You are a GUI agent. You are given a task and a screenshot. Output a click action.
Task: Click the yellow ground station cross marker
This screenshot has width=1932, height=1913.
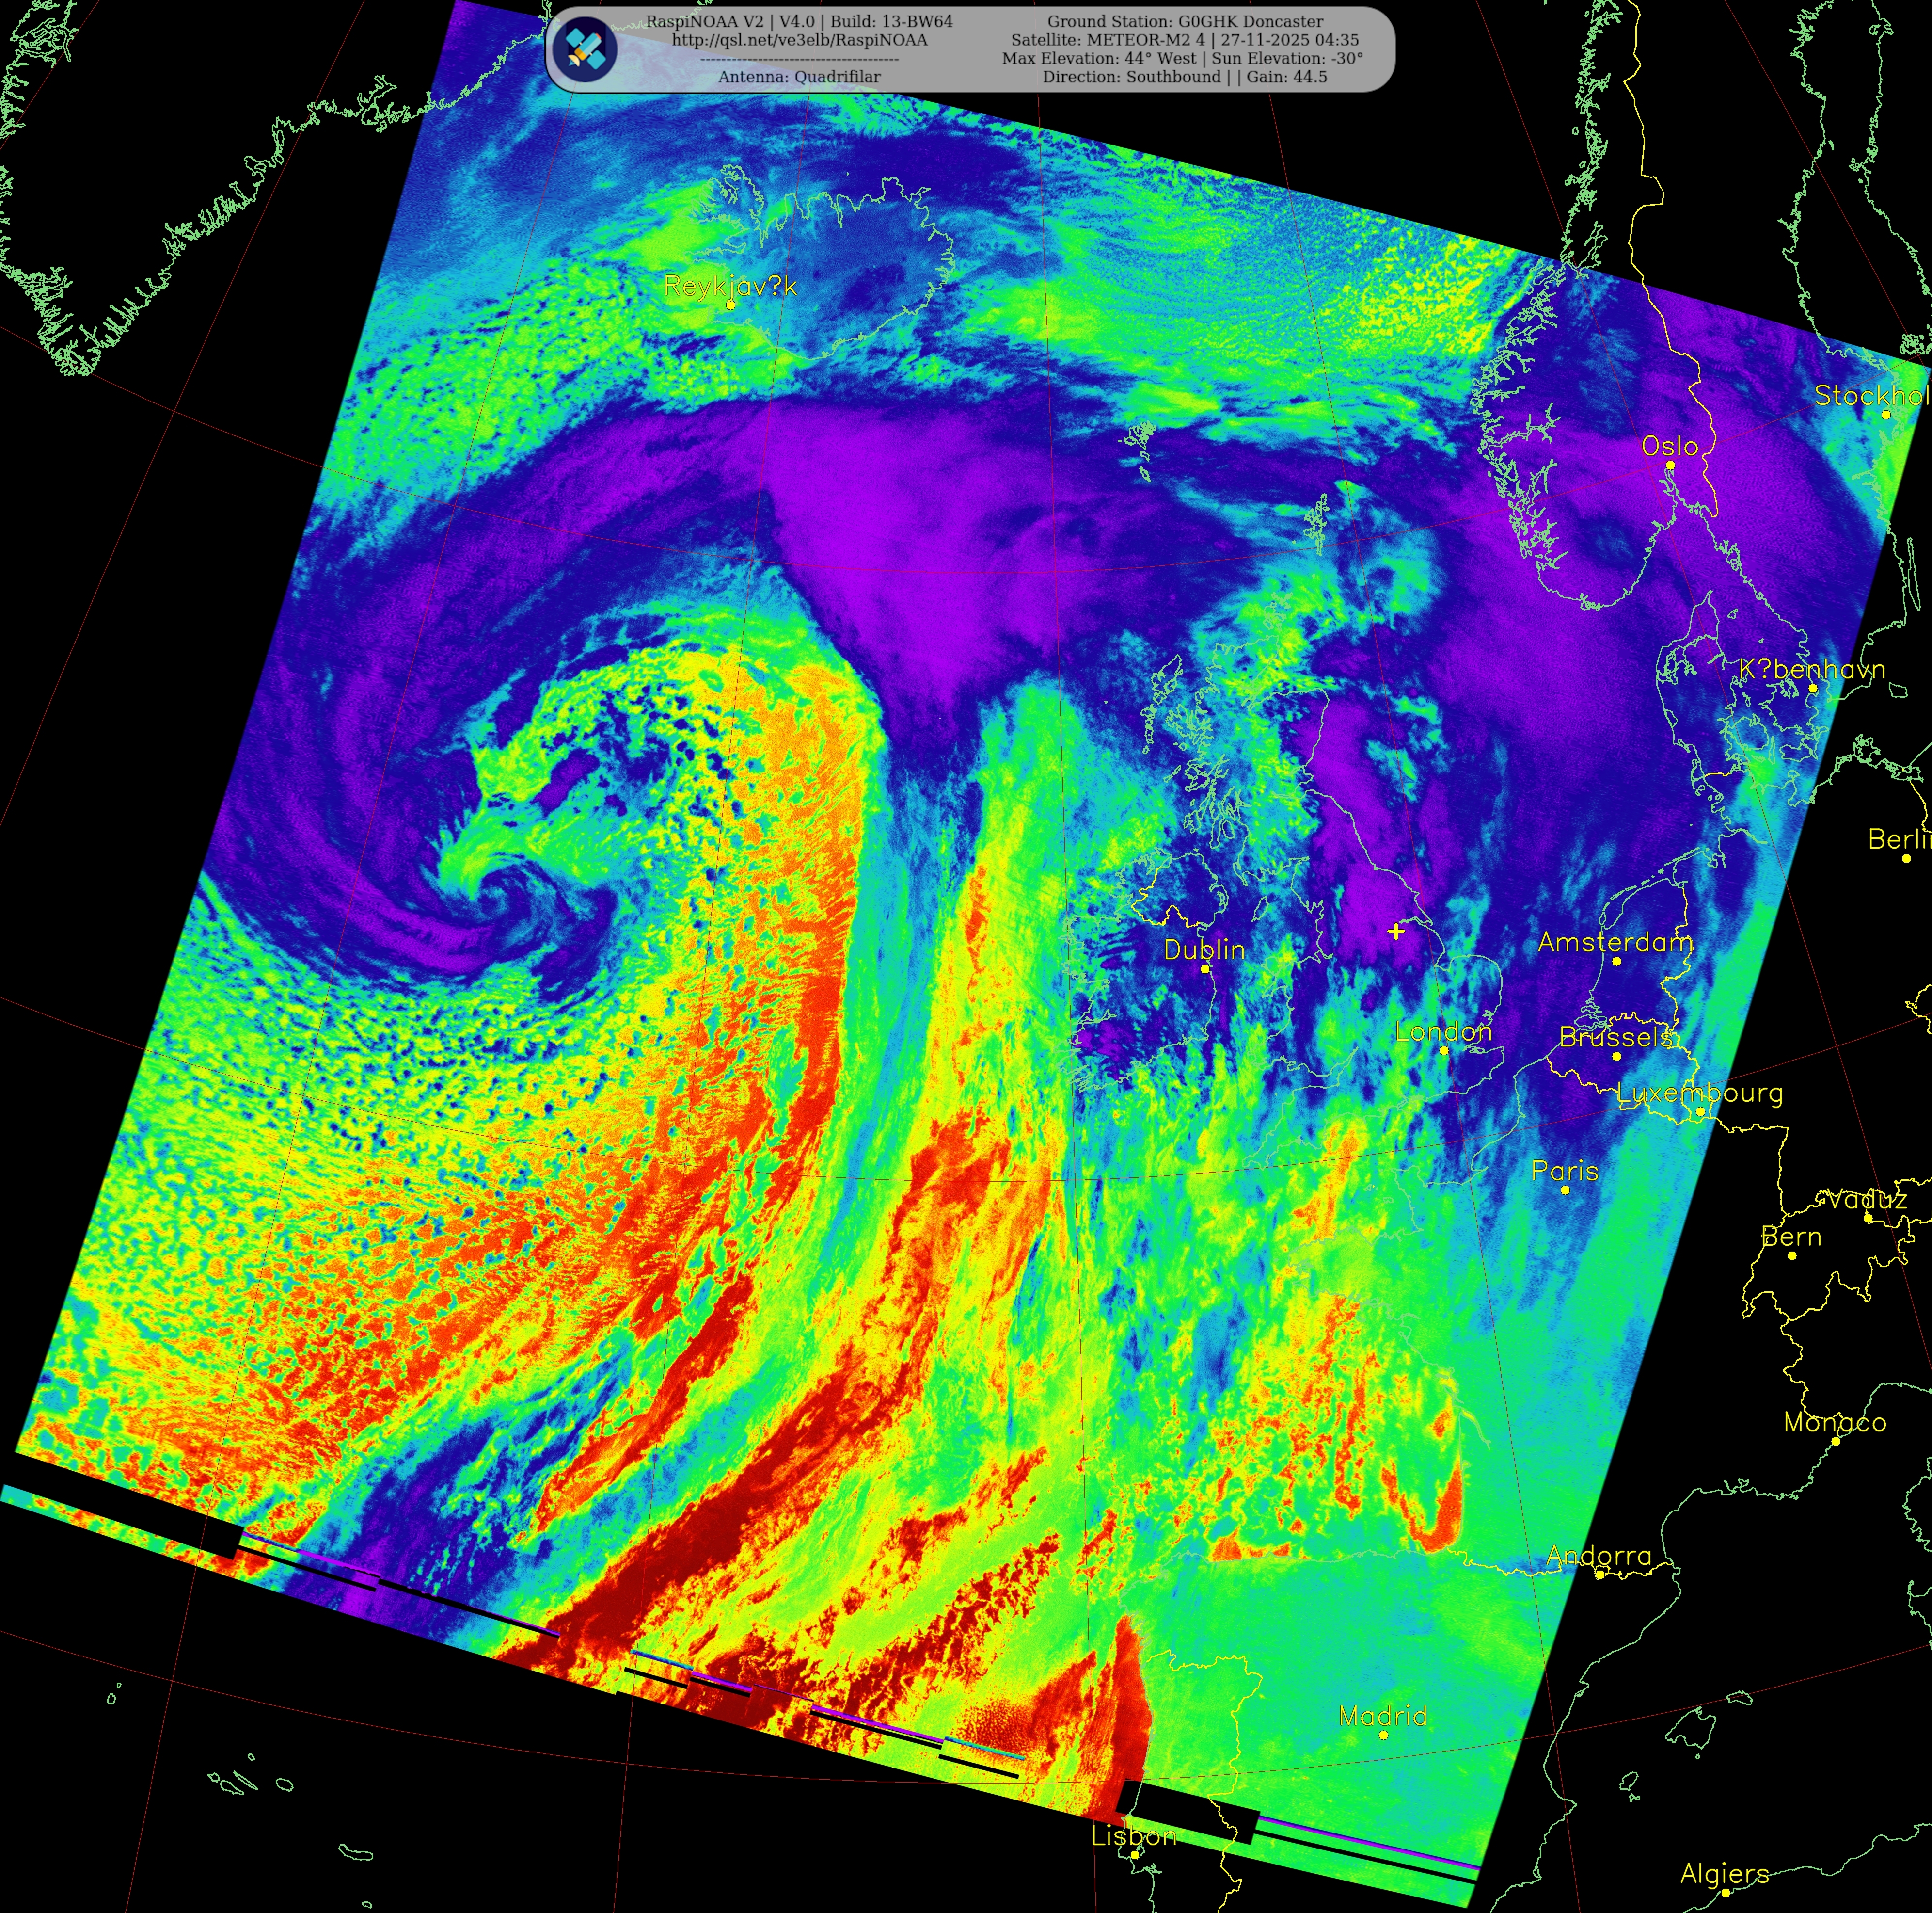1396,932
